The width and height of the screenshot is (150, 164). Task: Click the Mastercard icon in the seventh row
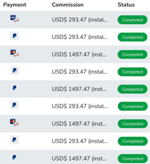(x=14, y=122)
